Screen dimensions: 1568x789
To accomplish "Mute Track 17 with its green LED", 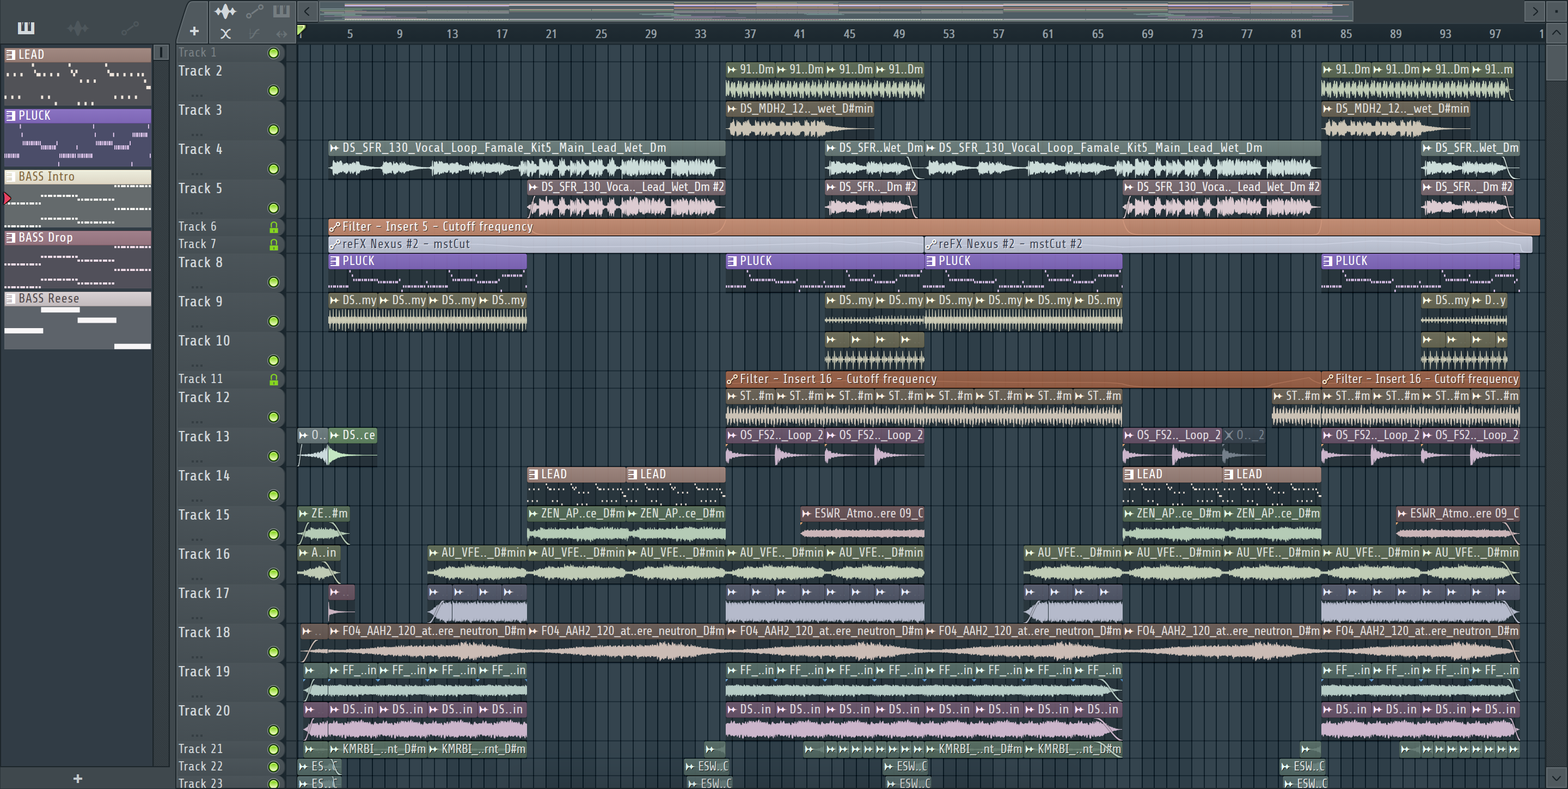I will 274,613.
